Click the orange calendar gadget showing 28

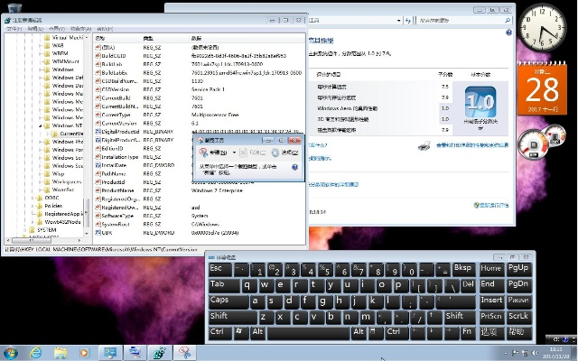click(542, 88)
